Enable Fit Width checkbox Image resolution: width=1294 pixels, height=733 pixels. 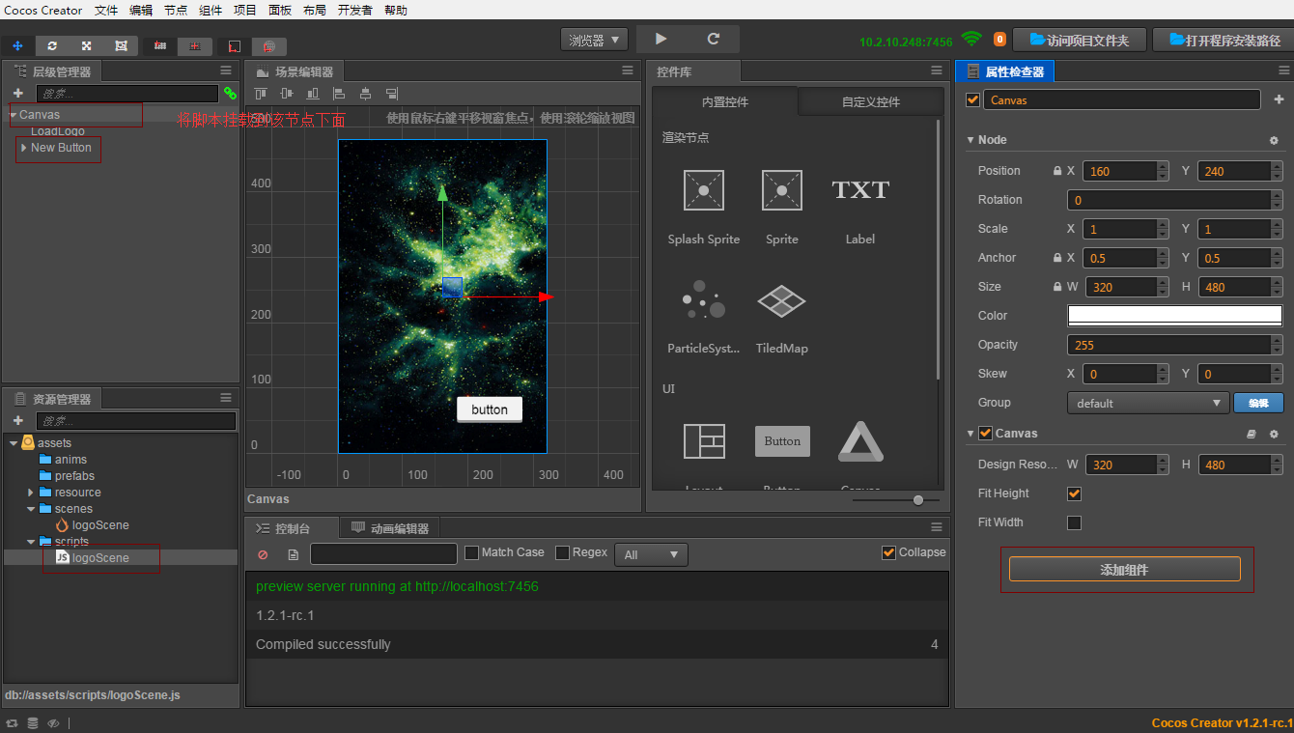pos(1074,522)
